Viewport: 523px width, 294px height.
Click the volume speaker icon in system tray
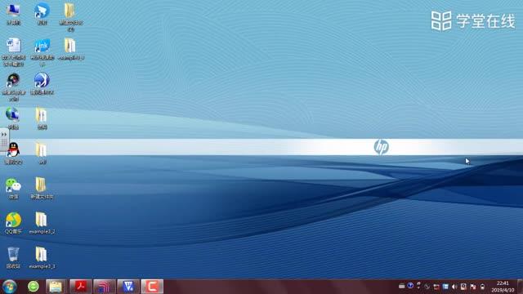click(454, 287)
